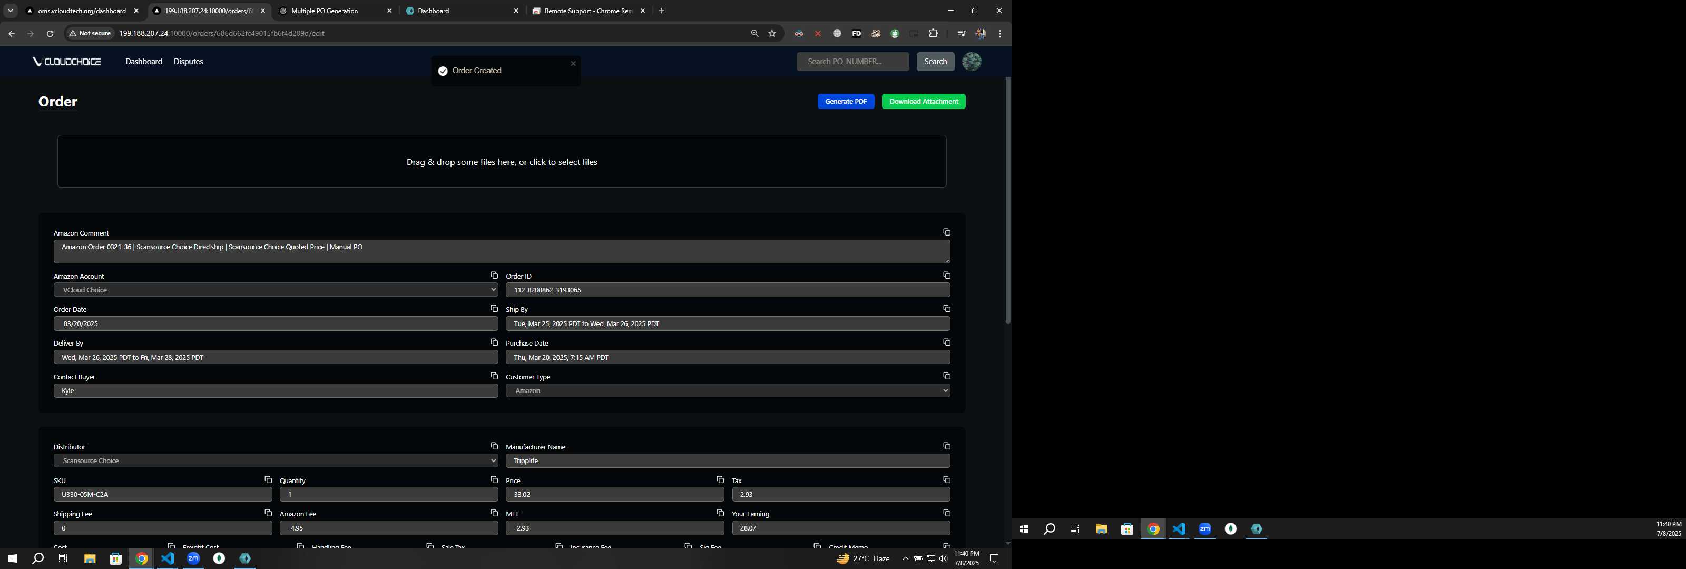
Task: Click the browser address bar URL
Action: point(221,33)
